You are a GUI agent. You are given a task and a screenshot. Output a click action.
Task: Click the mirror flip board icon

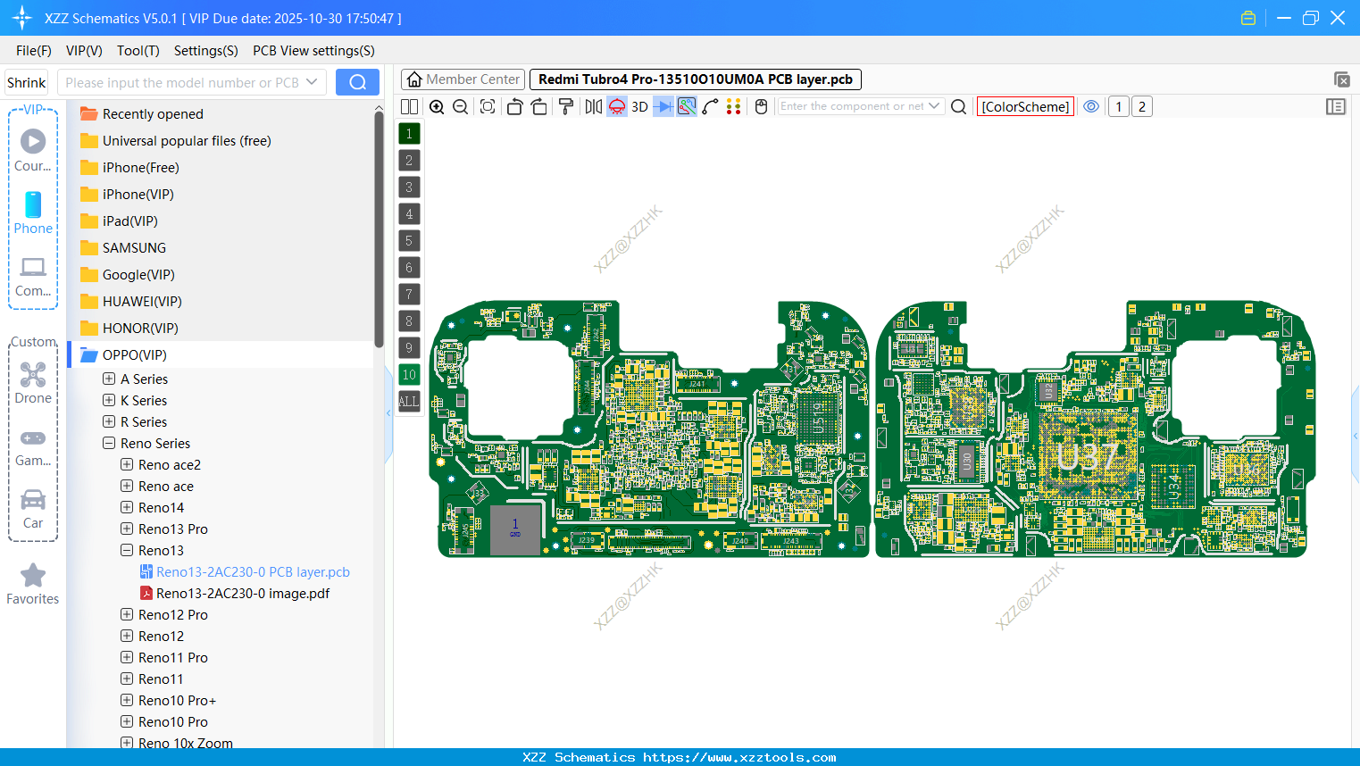pyautogui.click(x=593, y=106)
